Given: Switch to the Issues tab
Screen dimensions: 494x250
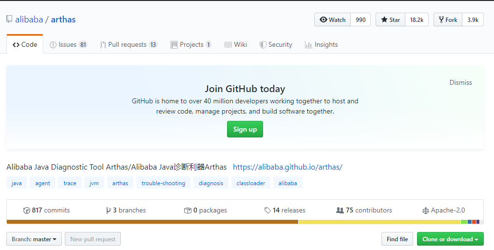Looking at the screenshot, I should click(x=68, y=44).
